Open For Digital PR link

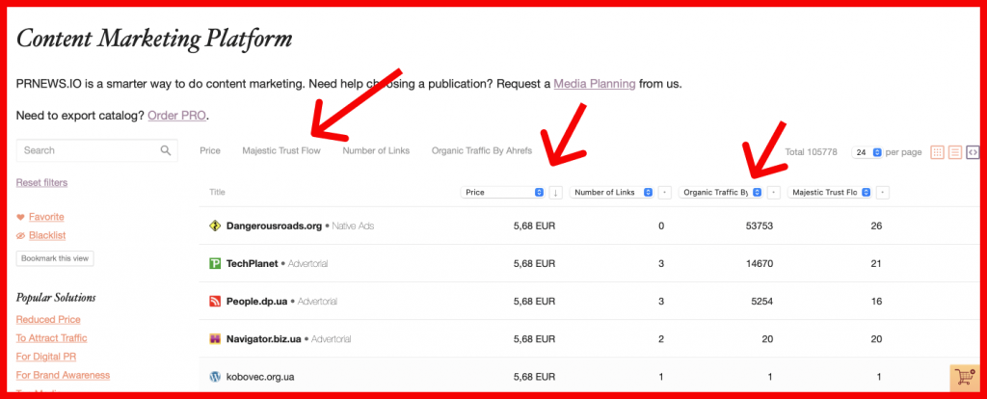point(46,357)
